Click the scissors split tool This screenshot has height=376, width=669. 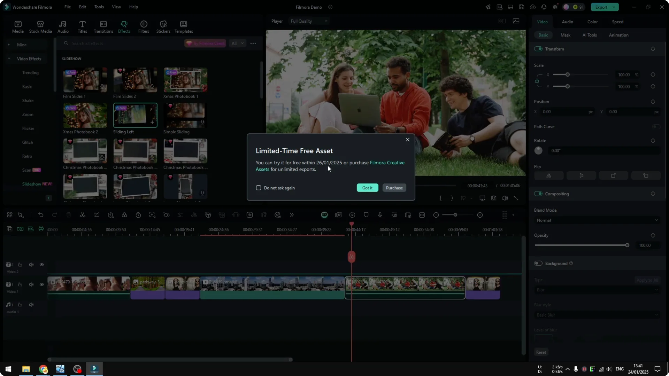click(83, 215)
